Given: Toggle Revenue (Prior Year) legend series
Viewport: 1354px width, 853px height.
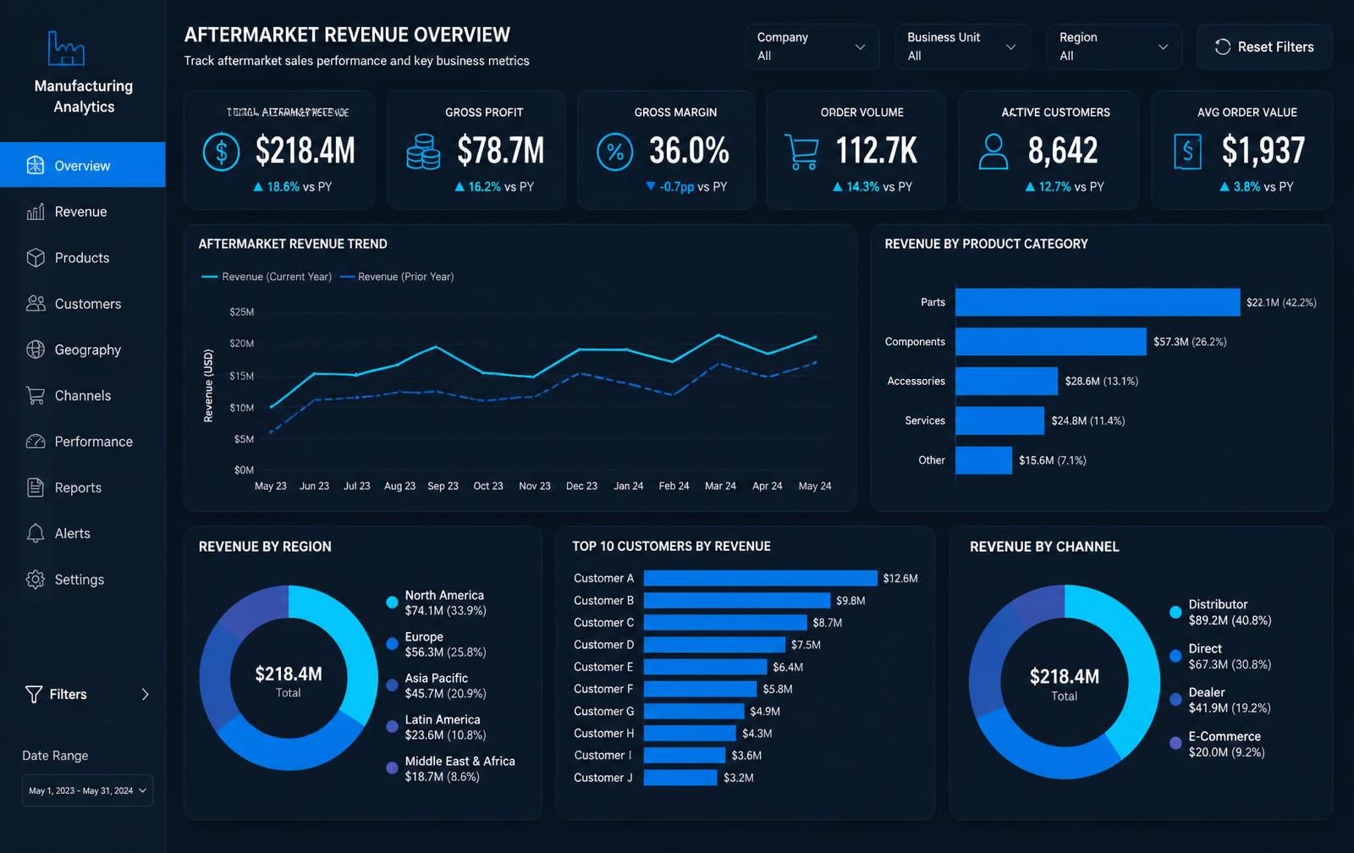Looking at the screenshot, I should pyautogui.click(x=397, y=277).
